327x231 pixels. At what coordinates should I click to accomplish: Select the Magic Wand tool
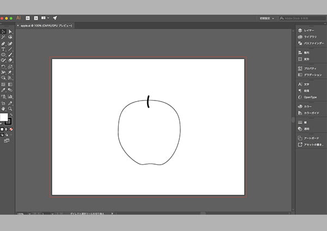(3, 38)
